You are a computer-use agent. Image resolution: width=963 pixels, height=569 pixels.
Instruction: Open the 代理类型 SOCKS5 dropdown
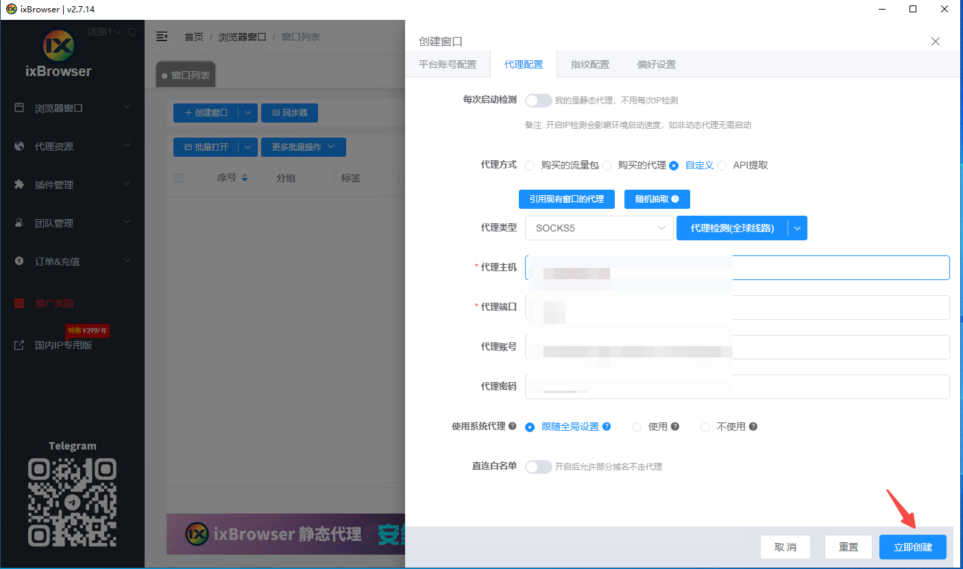click(599, 228)
